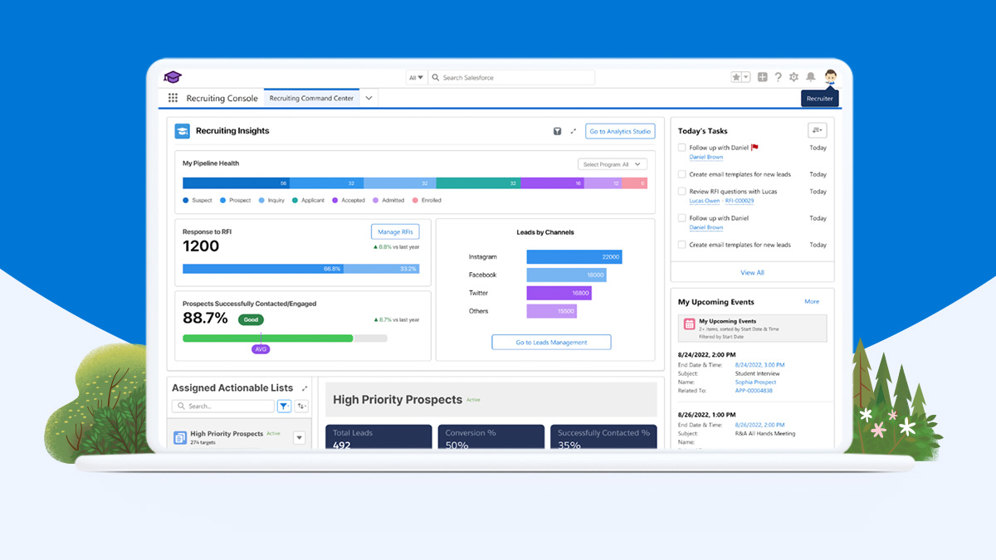The width and height of the screenshot is (996, 560).
Task: Open High Priority Prospects row dropdown arrow
Action: 299,437
